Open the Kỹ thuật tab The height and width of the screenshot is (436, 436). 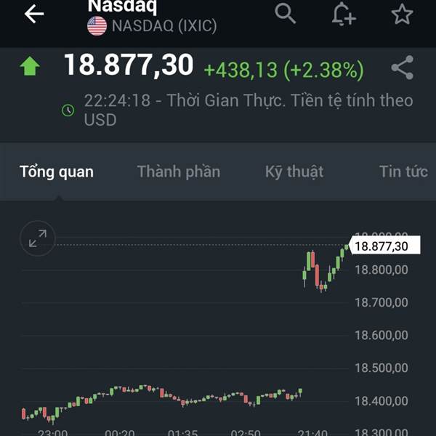coord(294,171)
